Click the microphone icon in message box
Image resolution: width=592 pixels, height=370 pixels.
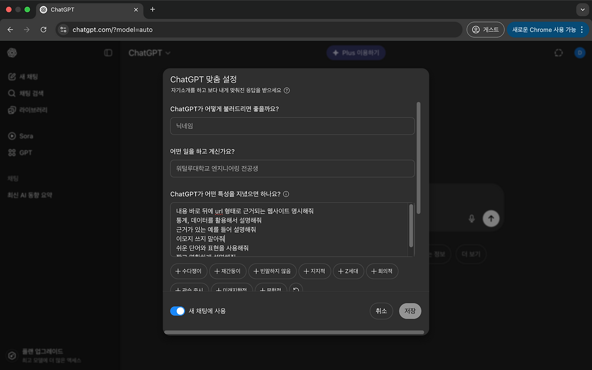[472, 218]
